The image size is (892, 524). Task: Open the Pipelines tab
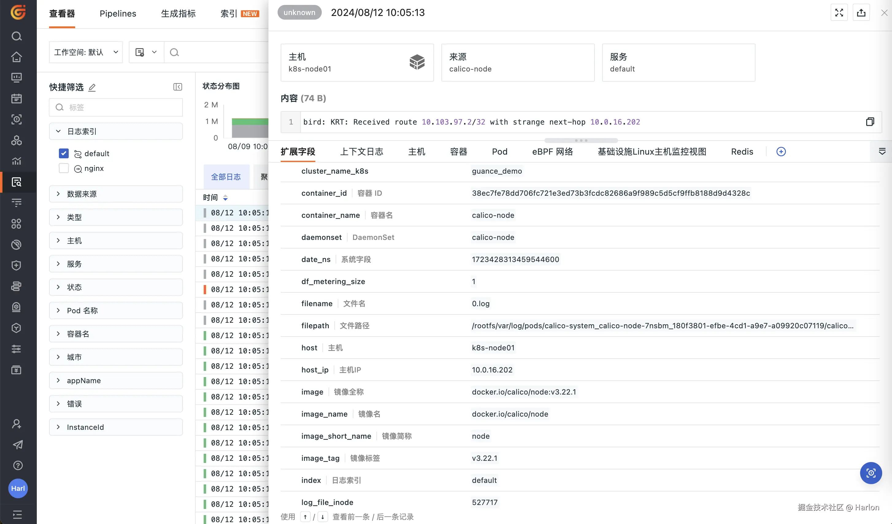(117, 13)
